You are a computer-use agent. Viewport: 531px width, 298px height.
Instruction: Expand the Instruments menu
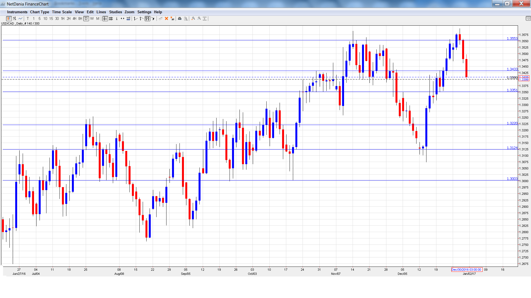point(17,12)
